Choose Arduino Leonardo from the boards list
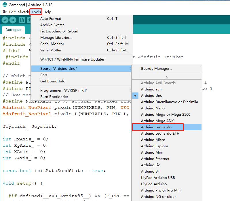This screenshot has height=201, width=230. point(156,127)
